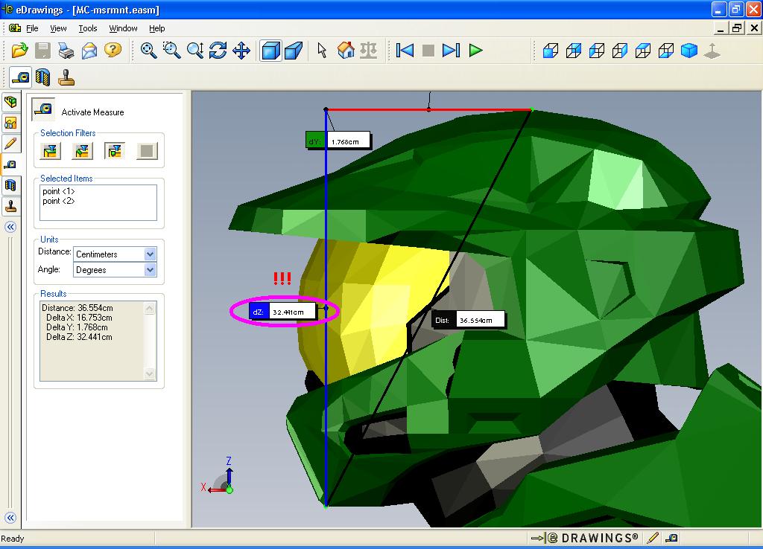Viewport: 763px width, 549px height.
Task: Toggle the first Selection Filters icon
Action: point(50,151)
